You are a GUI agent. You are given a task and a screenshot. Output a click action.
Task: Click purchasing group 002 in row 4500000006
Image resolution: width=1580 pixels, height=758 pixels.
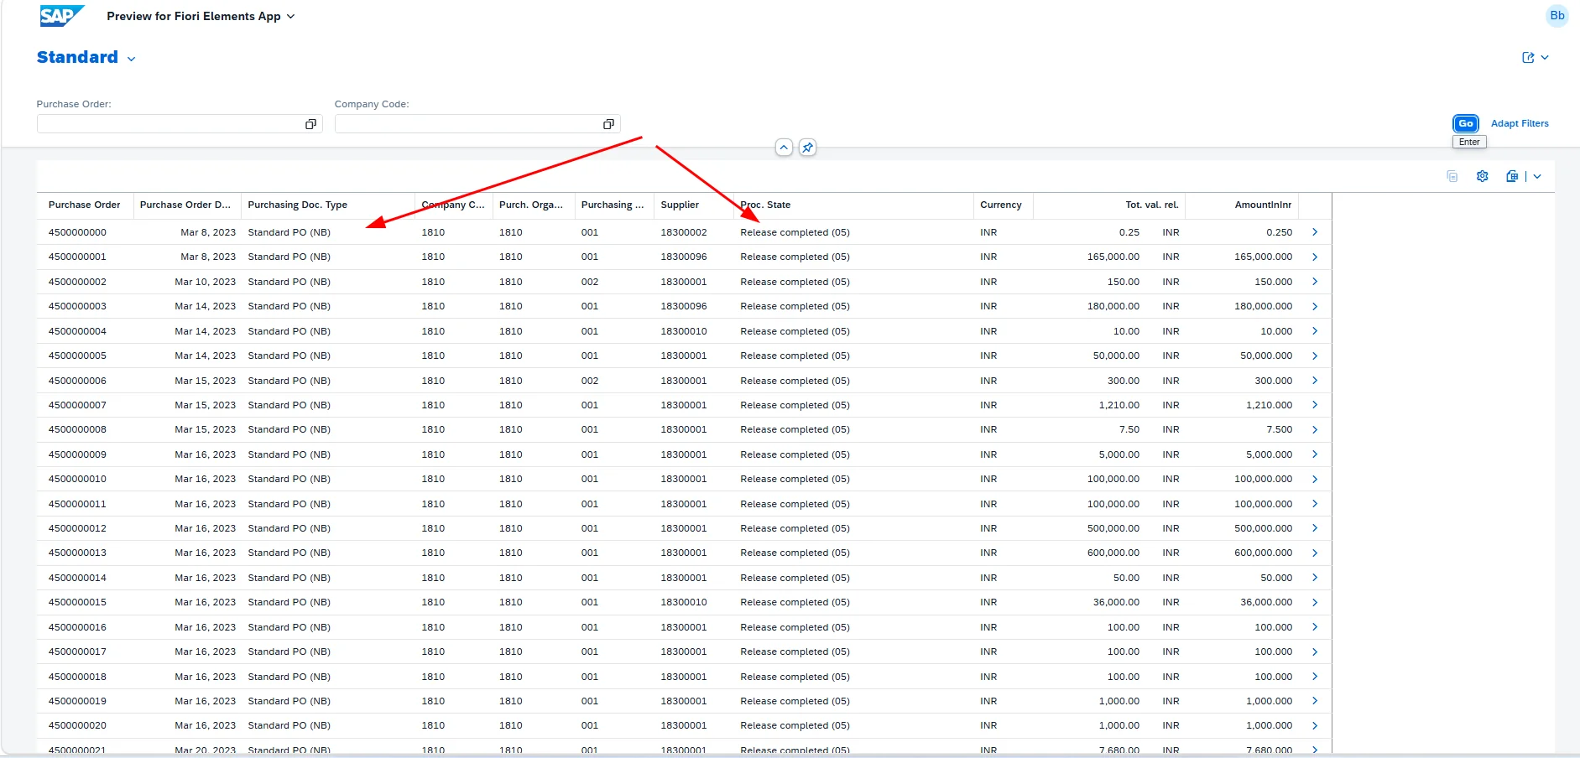click(590, 381)
